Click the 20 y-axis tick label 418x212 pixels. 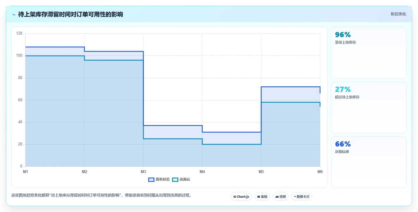pos(20,144)
